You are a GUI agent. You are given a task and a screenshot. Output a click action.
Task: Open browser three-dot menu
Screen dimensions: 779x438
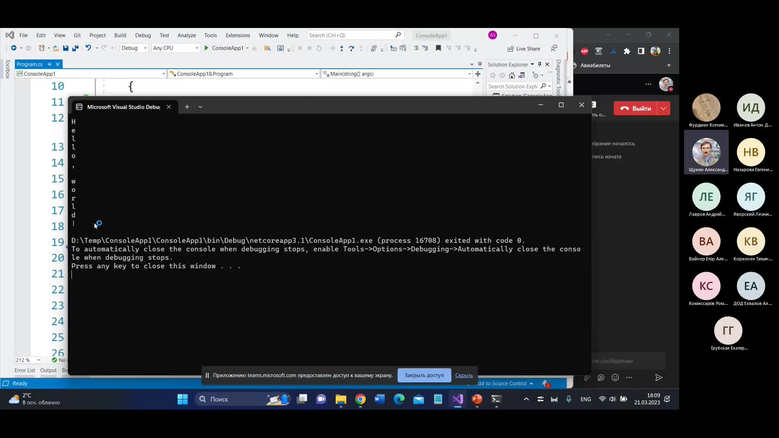(x=669, y=51)
